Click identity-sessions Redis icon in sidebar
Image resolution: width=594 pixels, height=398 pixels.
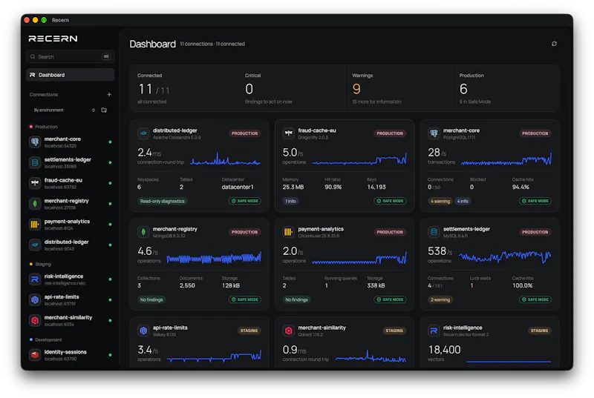click(35, 355)
